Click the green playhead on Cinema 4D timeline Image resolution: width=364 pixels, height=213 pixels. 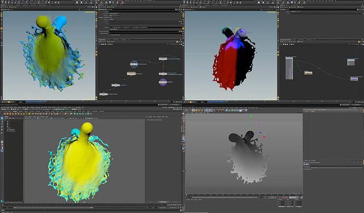coord(187,195)
